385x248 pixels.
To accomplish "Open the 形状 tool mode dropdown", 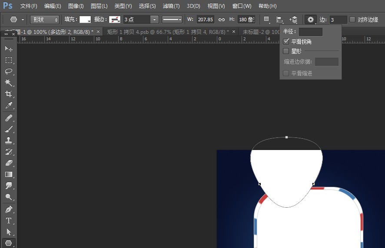I will [x=45, y=20].
